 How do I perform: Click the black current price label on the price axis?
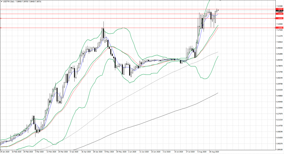(279, 11)
